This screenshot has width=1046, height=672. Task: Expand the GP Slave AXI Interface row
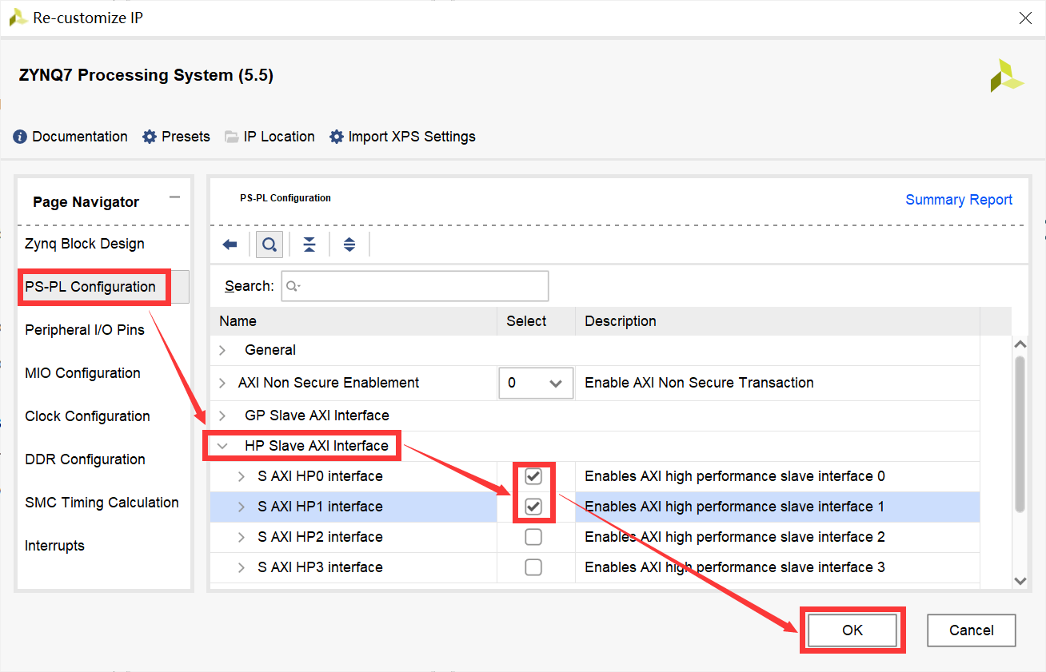pos(223,416)
